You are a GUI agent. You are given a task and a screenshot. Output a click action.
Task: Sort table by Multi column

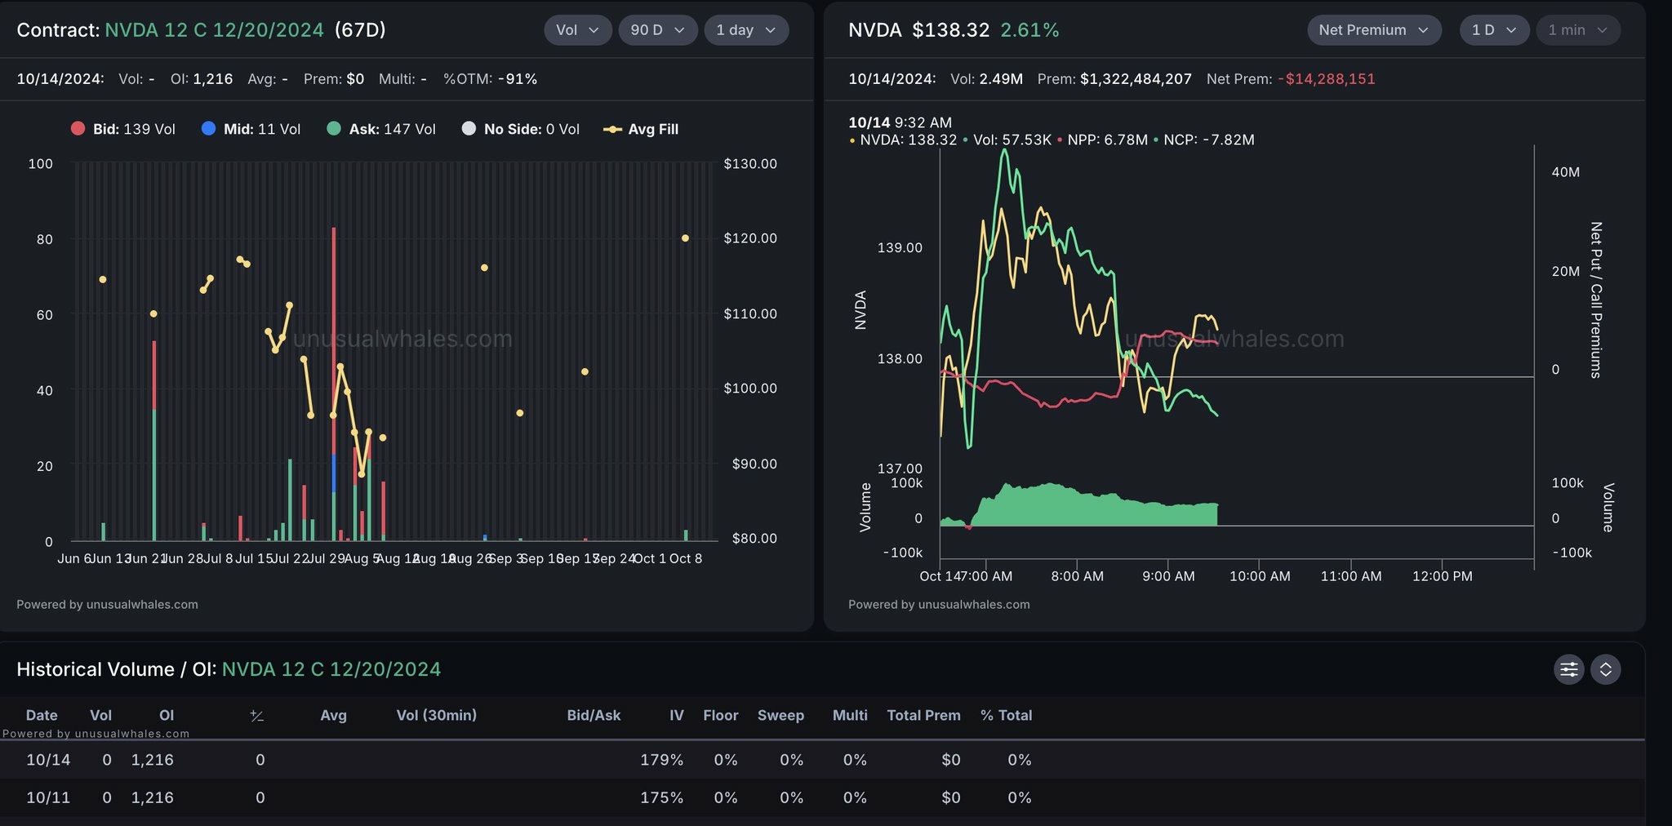pos(850,715)
